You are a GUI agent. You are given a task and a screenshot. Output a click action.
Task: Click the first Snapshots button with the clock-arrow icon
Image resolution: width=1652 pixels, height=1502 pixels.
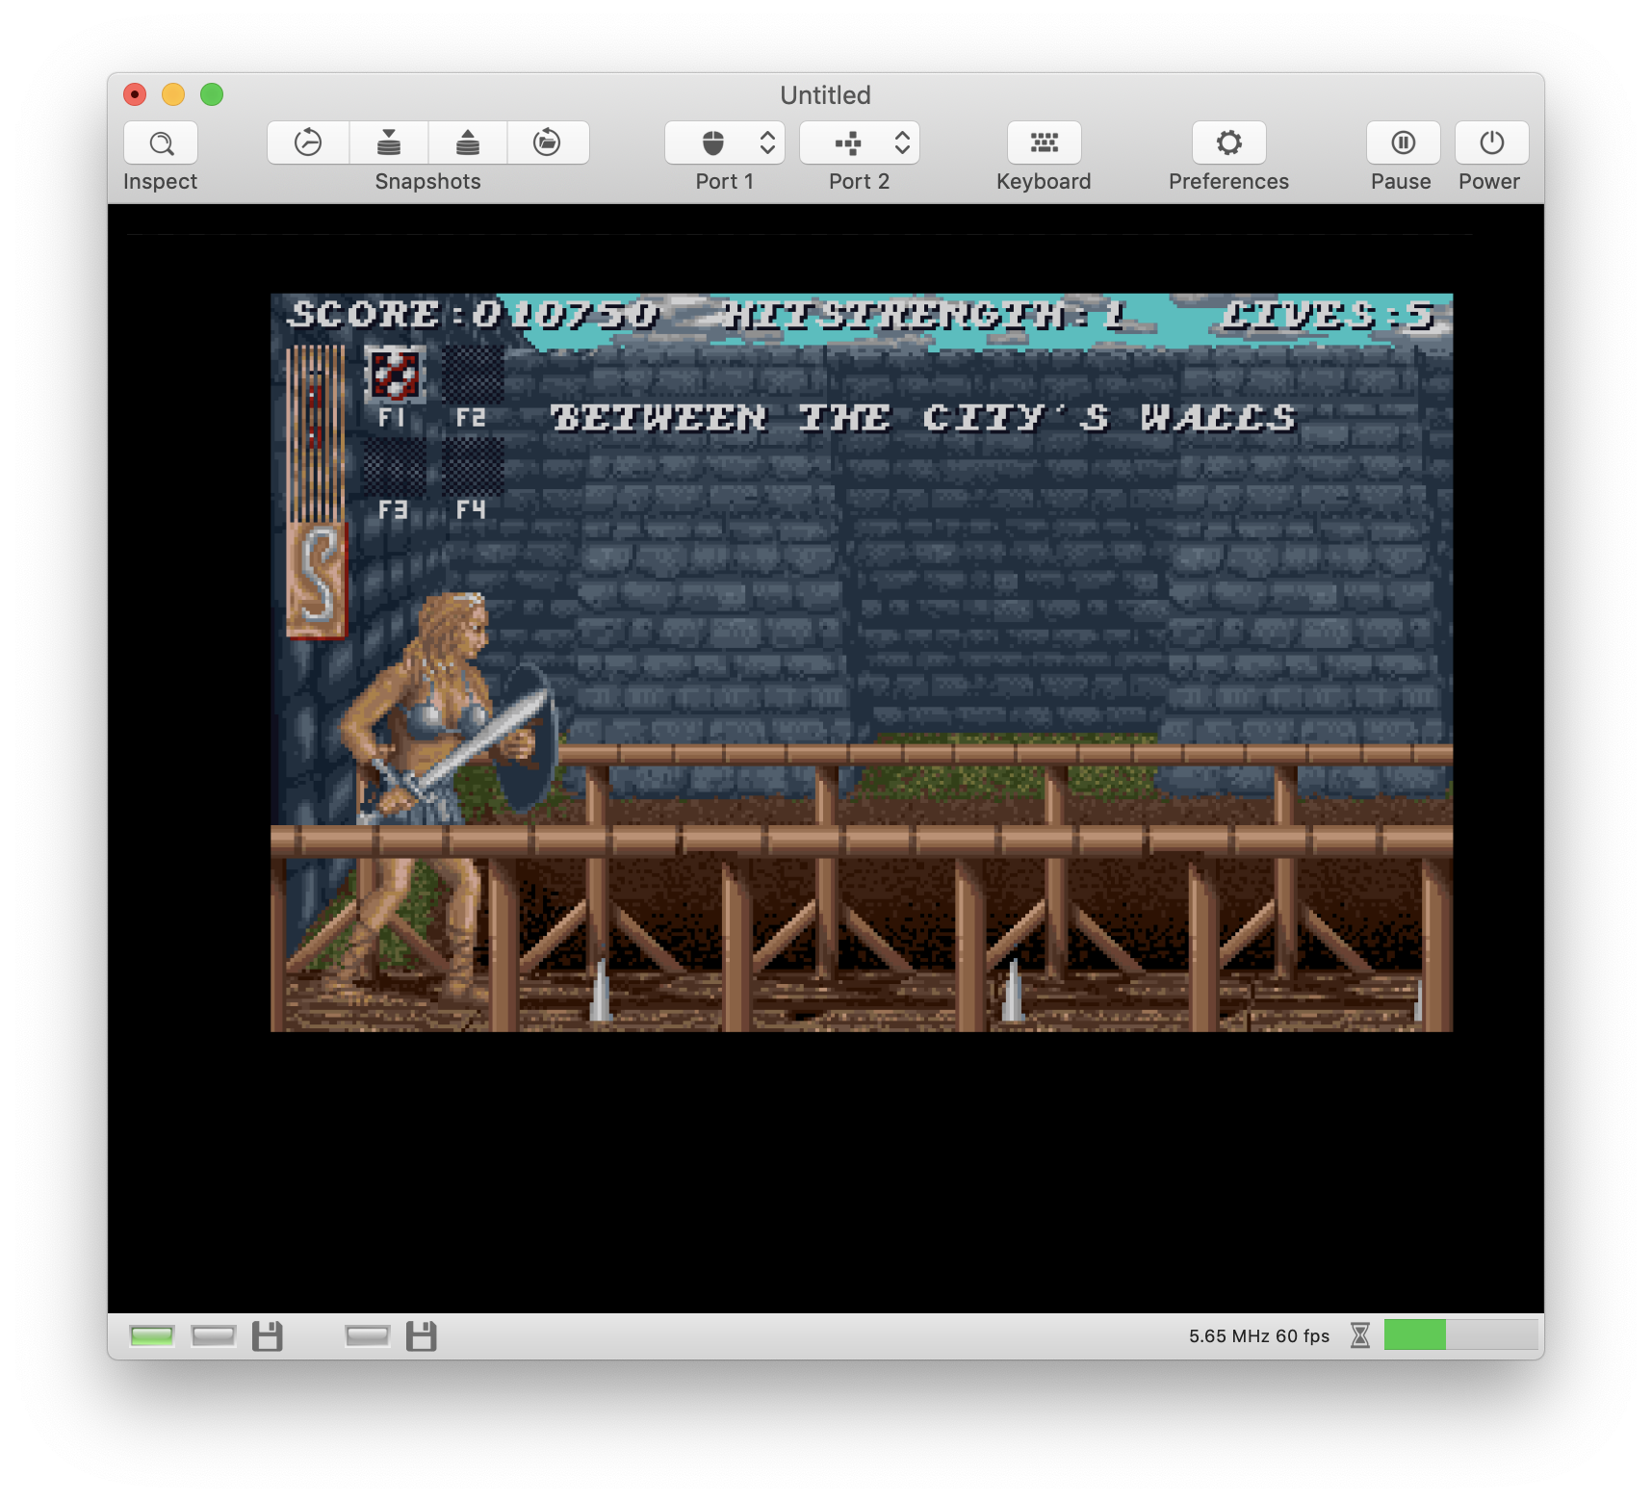tap(308, 143)
